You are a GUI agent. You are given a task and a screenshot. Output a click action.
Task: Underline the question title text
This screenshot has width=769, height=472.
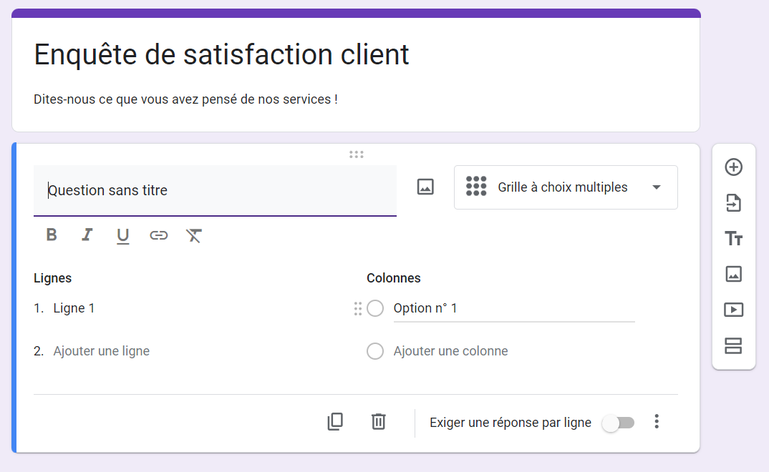[x=123, y=236]
